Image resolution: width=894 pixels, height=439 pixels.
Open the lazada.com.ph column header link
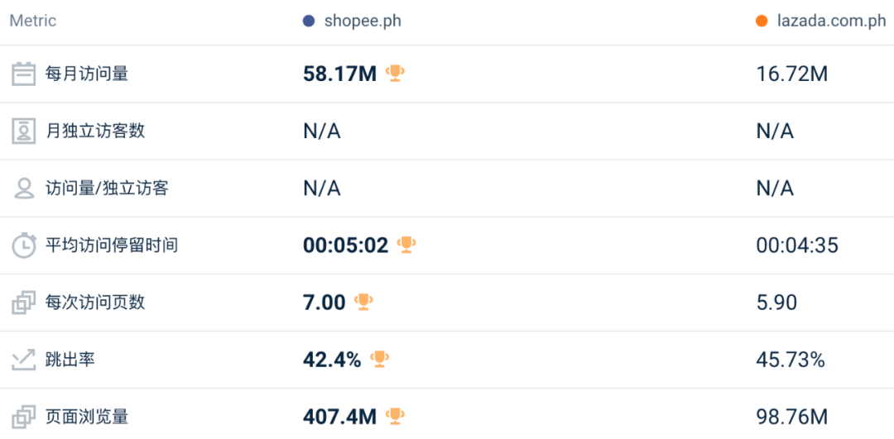point(829,21)
